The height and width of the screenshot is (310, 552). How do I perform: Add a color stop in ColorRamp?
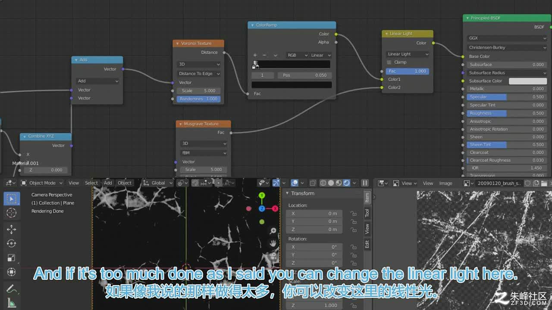tap(255, 55)
